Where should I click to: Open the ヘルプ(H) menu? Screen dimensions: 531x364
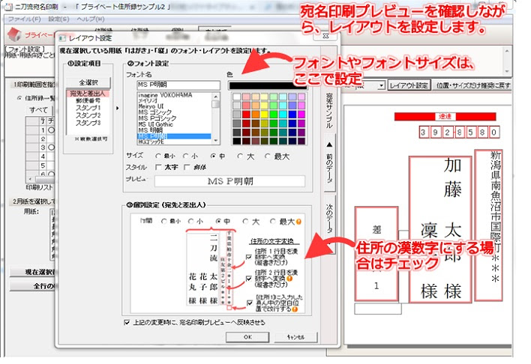[x=91, y=19]
